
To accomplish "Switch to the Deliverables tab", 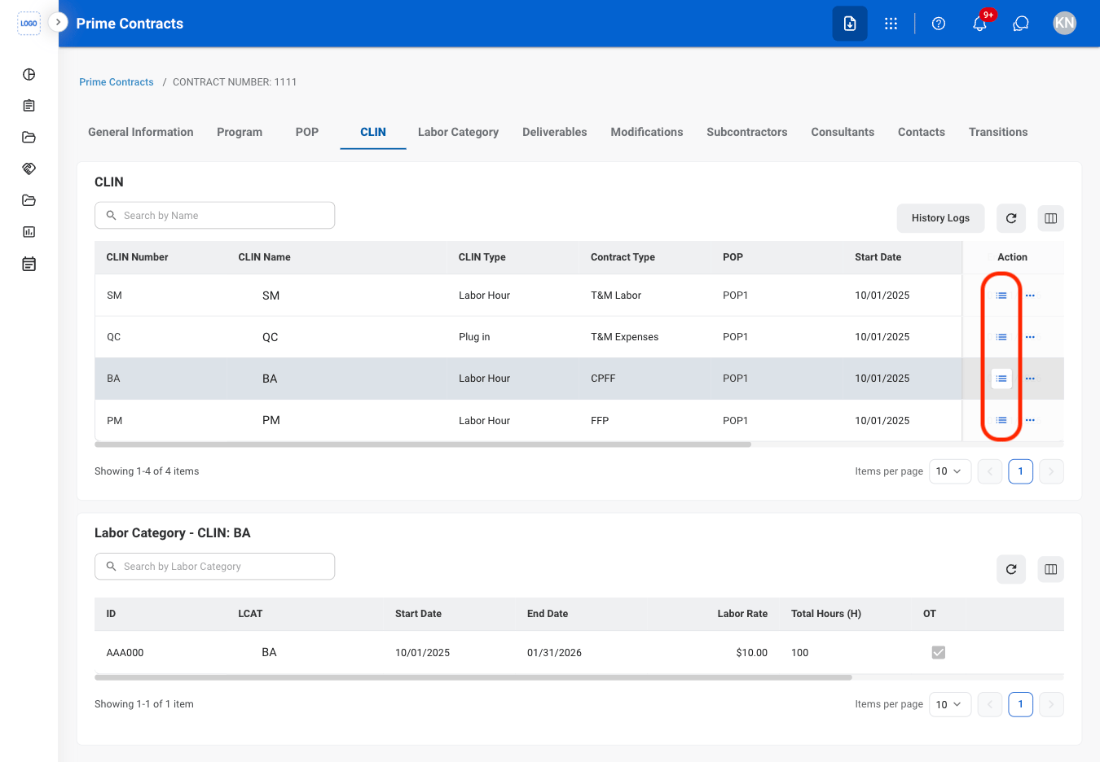I will click(555, 132).
